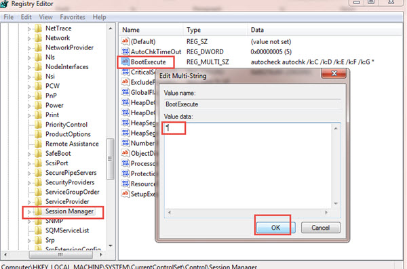Cancel the Edit Multi-String dialog
This screenshot has width=407, height=269.
(321, 228)
